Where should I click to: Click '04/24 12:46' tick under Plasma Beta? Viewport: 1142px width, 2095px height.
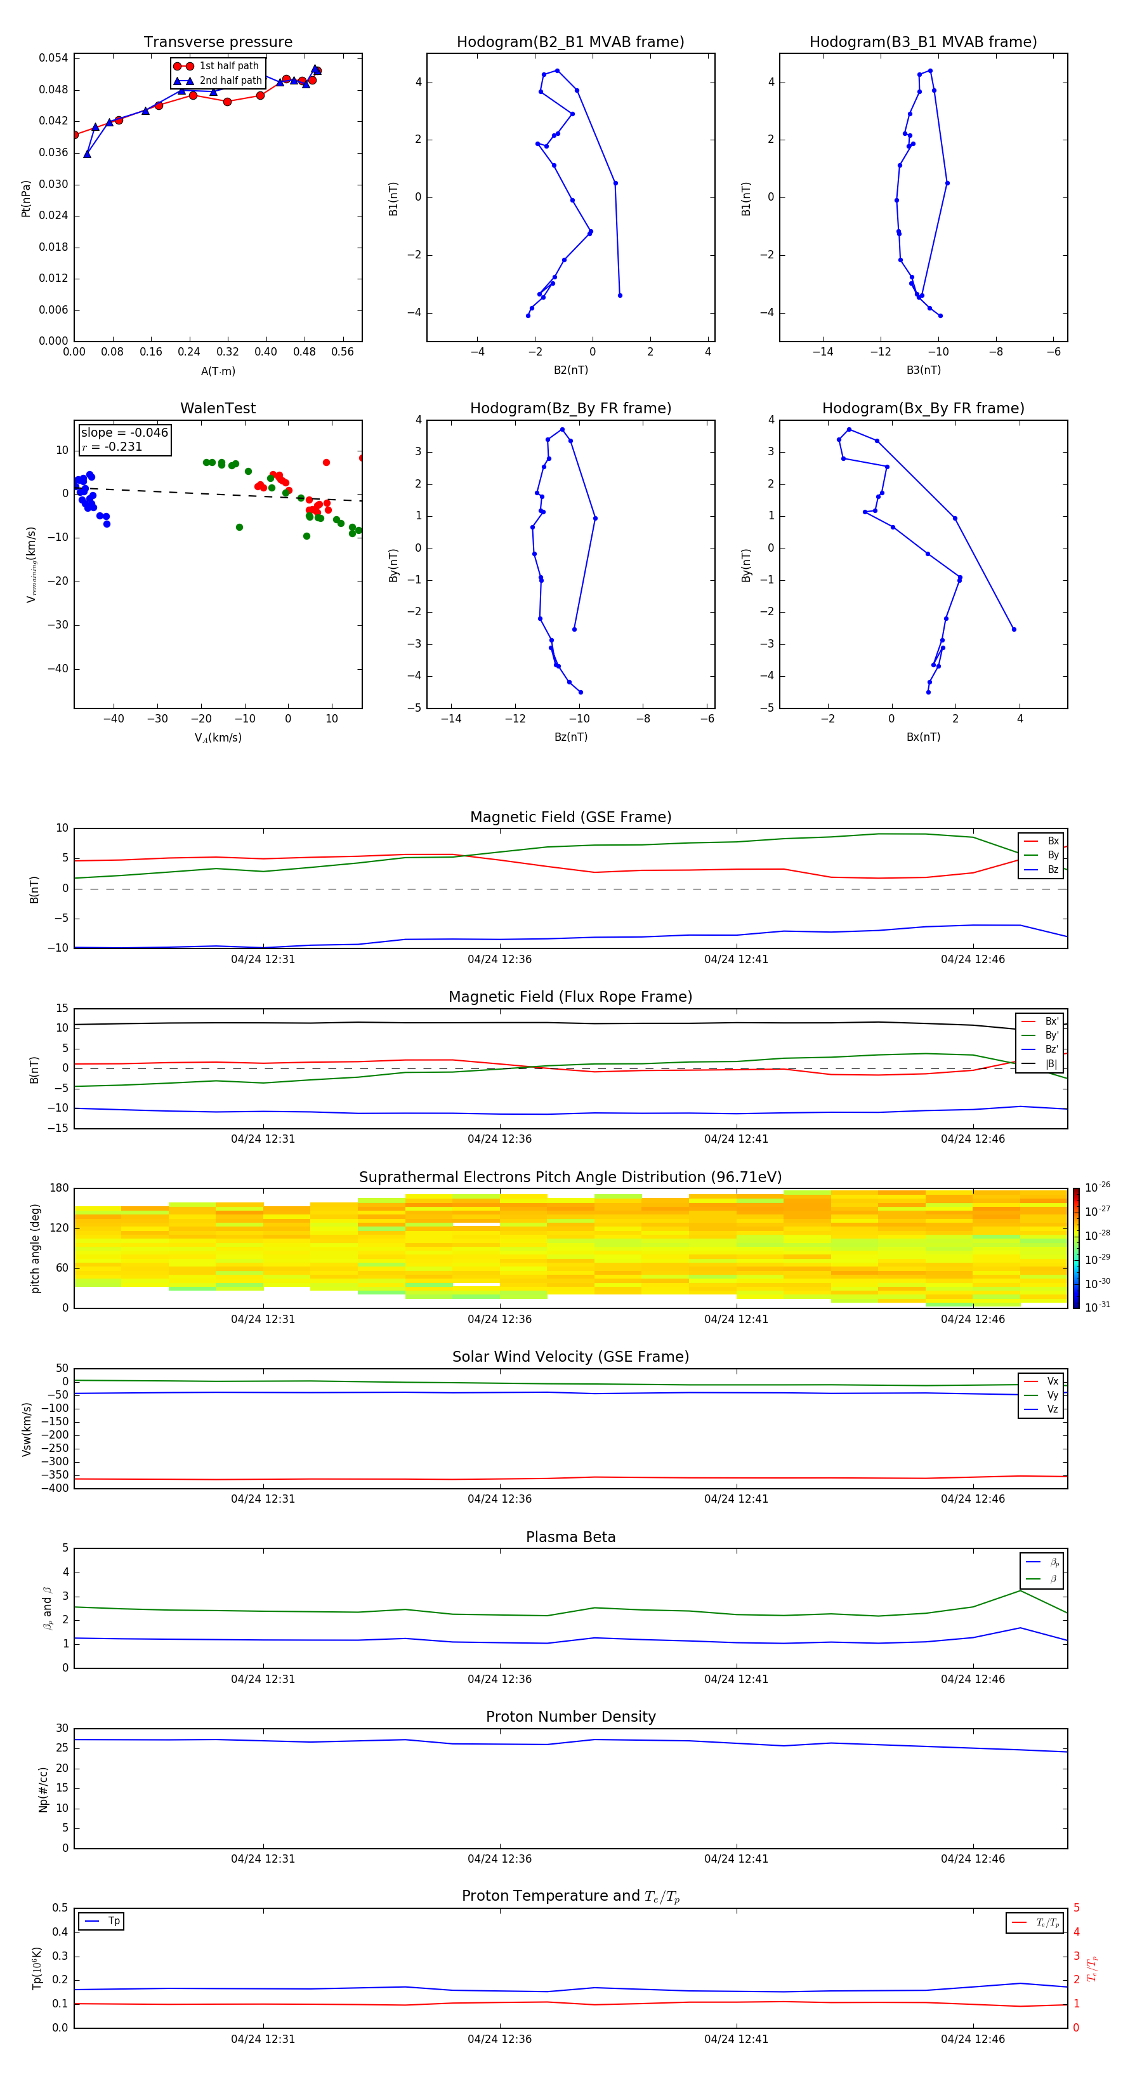[x=973, y=1679]
